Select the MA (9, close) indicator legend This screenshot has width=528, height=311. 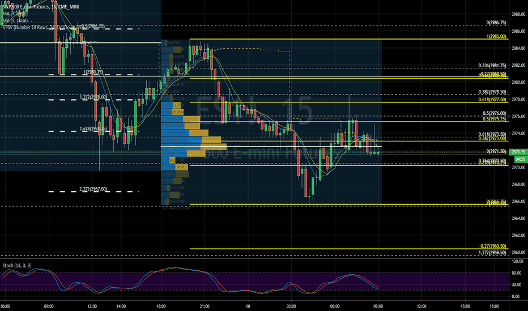point(15,20)
